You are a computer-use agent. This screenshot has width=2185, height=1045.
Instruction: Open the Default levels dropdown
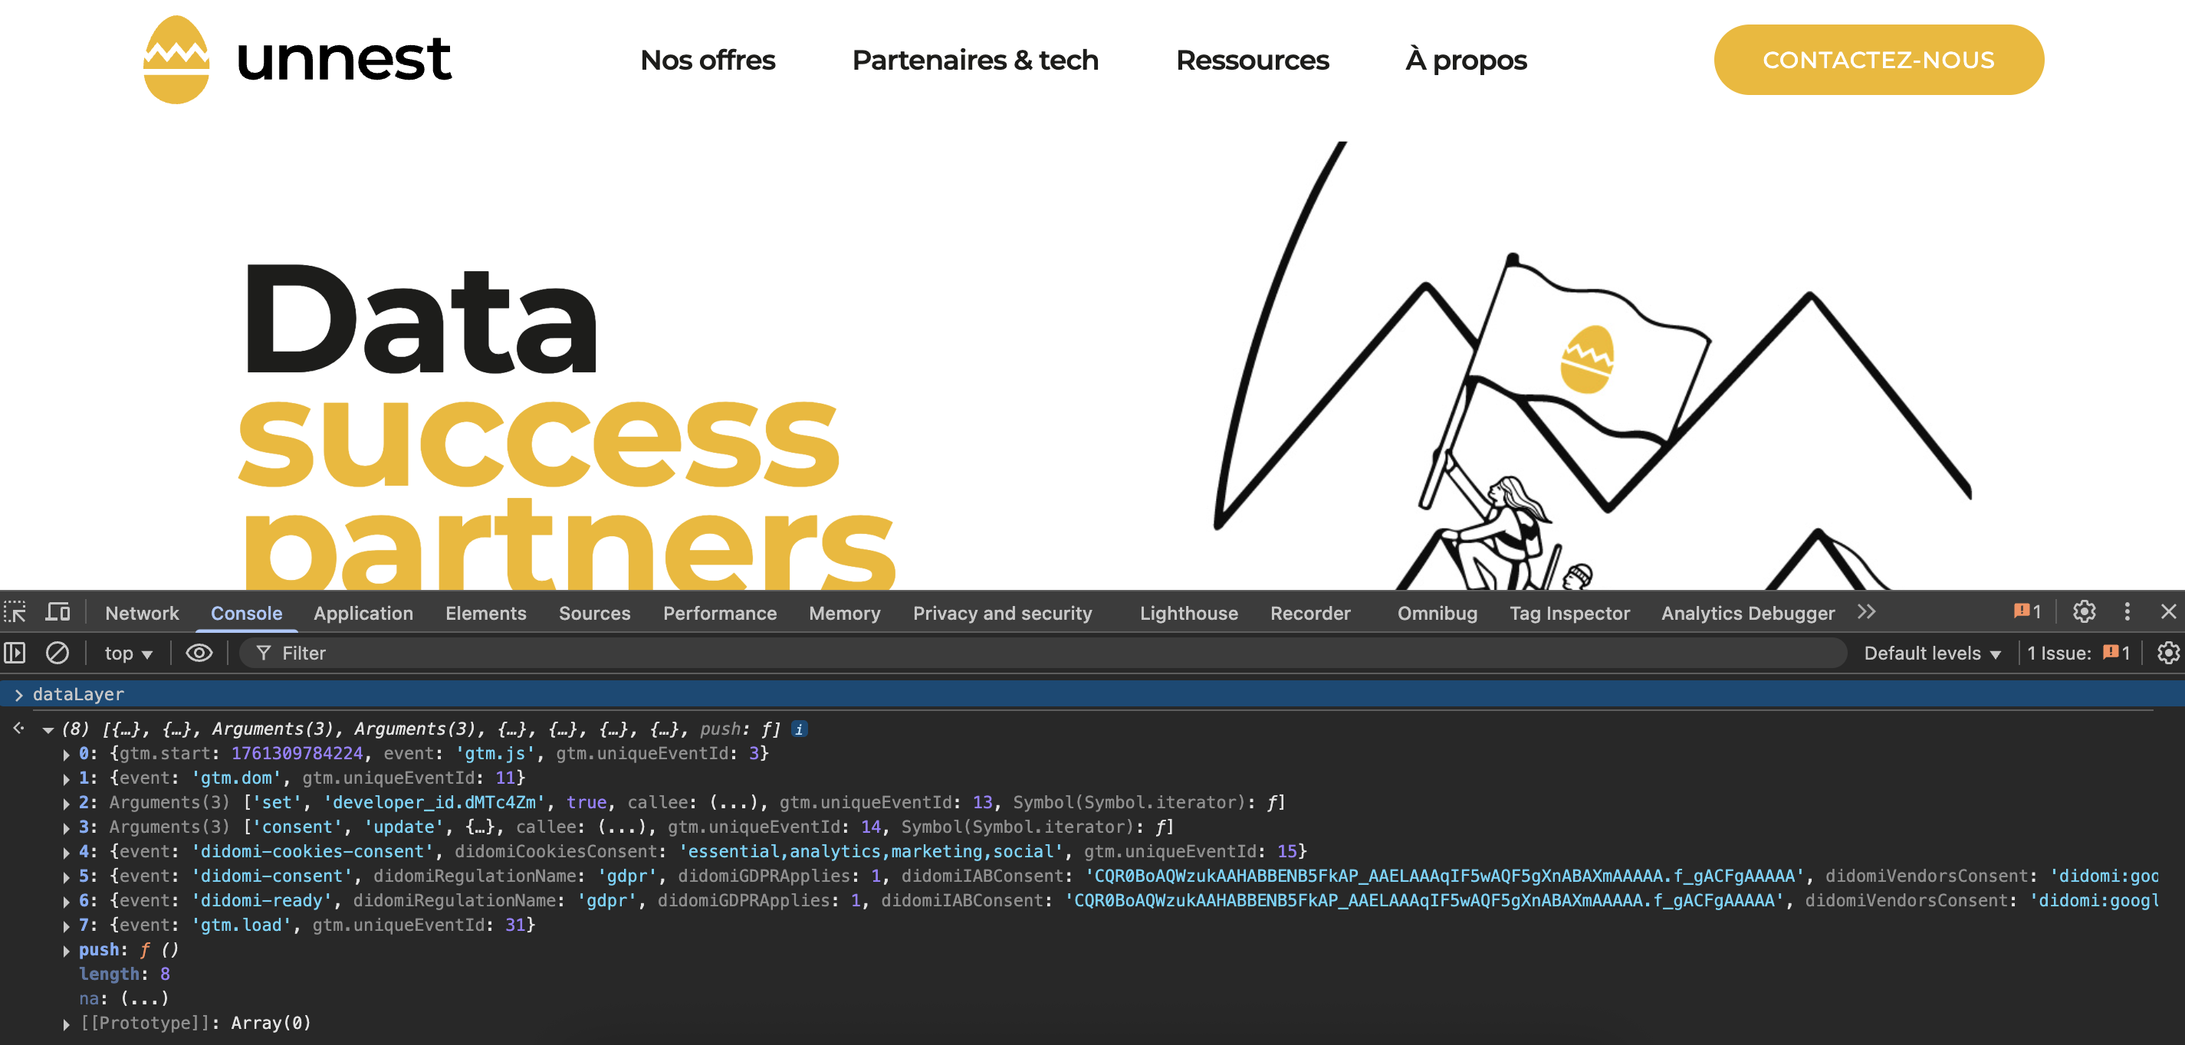[1932, 653]
